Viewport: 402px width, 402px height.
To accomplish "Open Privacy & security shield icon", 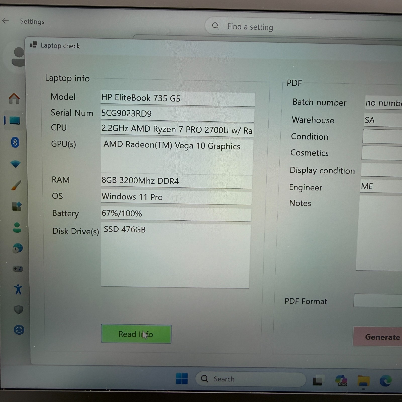I will pos(19,310).
